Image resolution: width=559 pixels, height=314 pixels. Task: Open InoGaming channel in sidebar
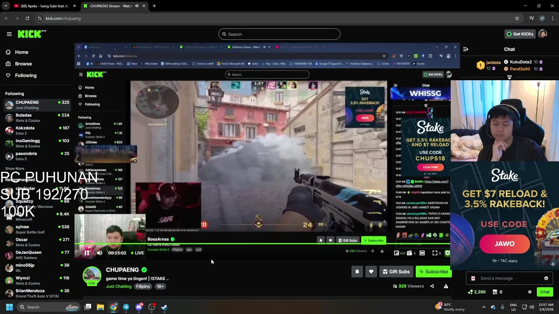tap(37, 143)
